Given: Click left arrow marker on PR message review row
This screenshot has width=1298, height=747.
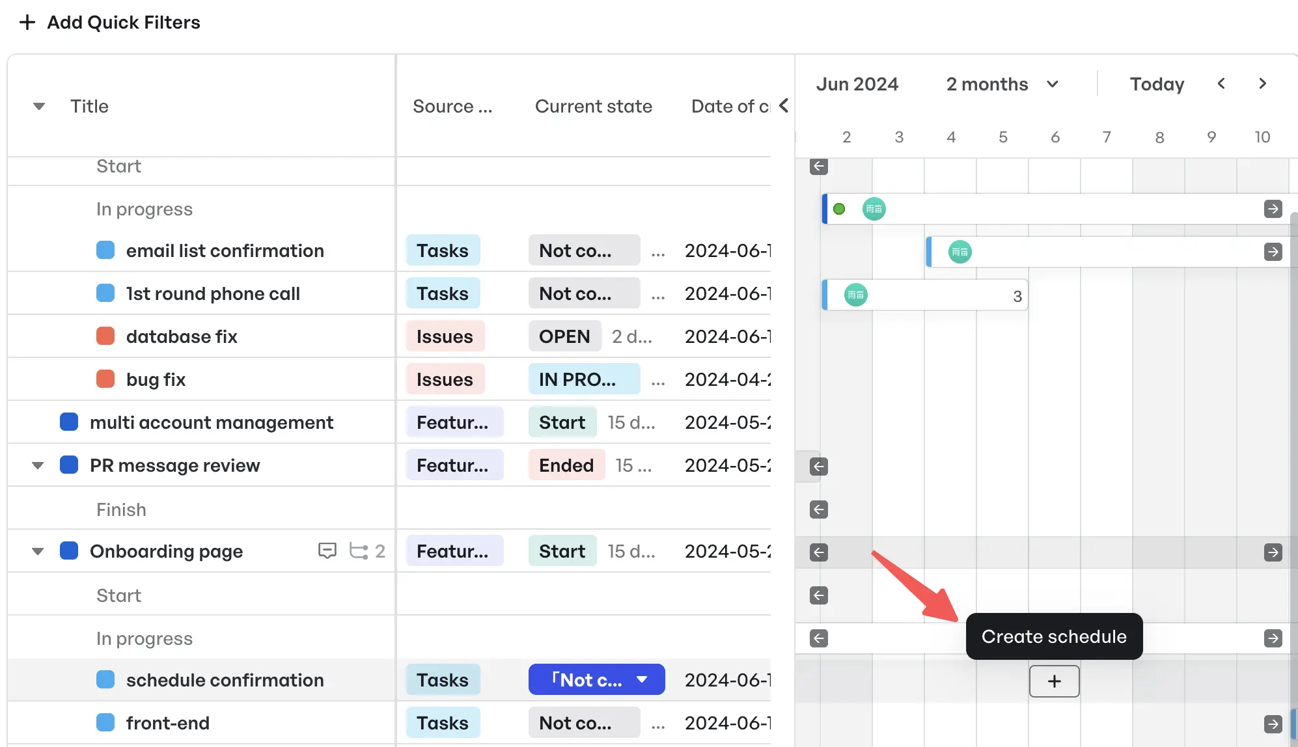Looking at the screenshot, I should point(819,466).
